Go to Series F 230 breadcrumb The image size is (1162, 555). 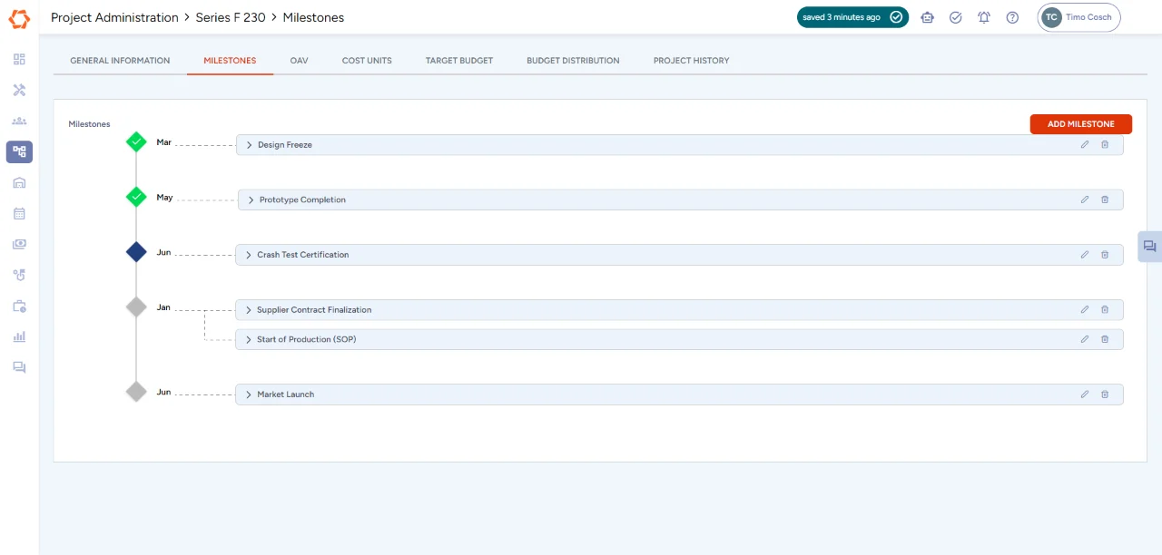click(230, 17)
